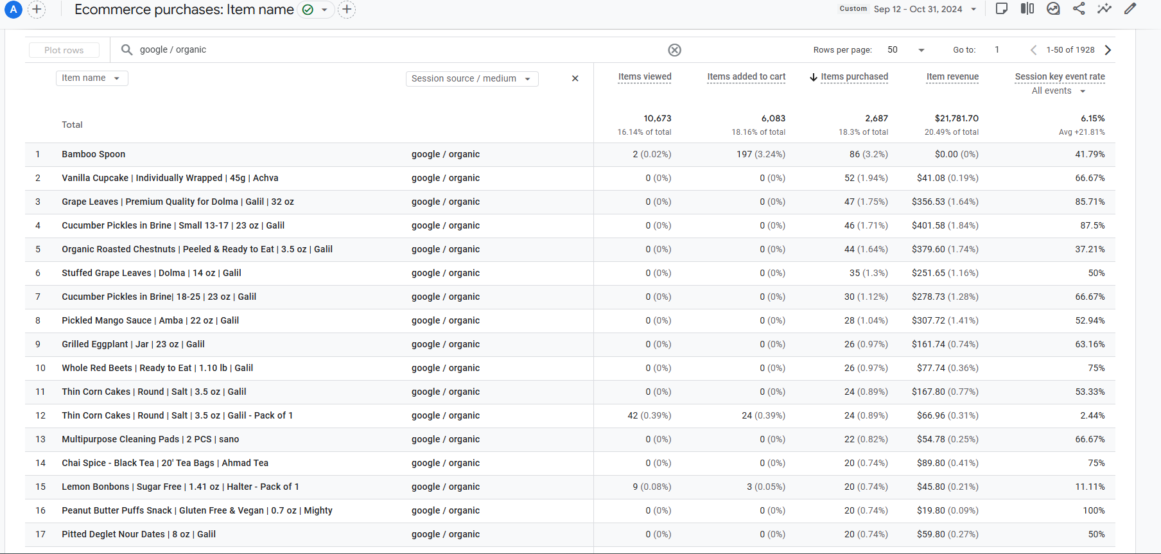The image size is (1161, 554).
Task: Click the '1-50 of 1928' pagination text
Action: (1070, 50)
